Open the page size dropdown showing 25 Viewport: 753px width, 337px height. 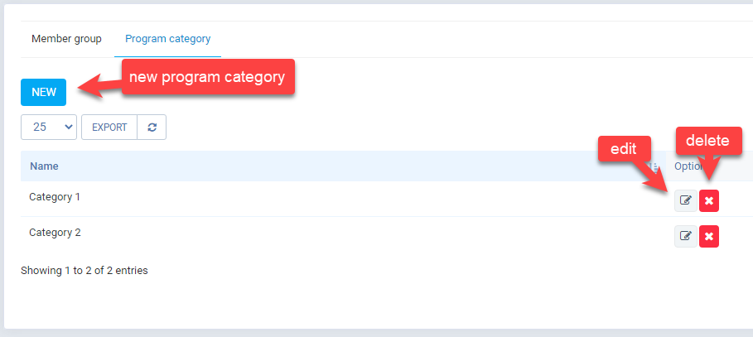[x=49, y=128]
